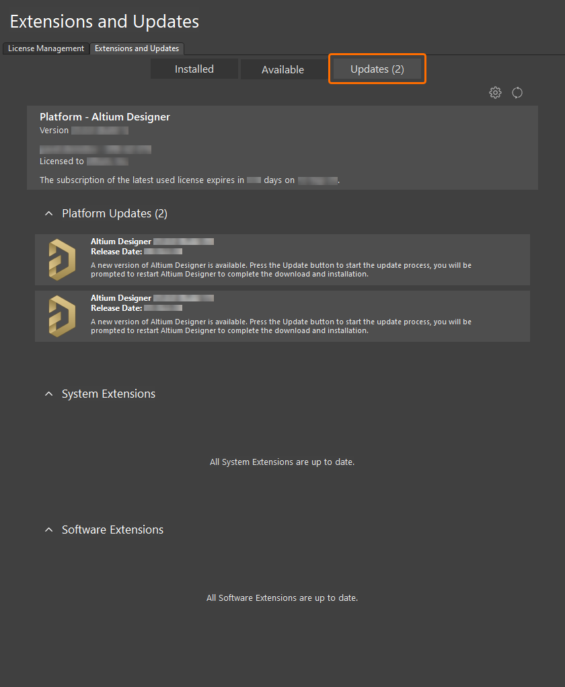Click the Altium logo of the second listed update

point(62,316)
